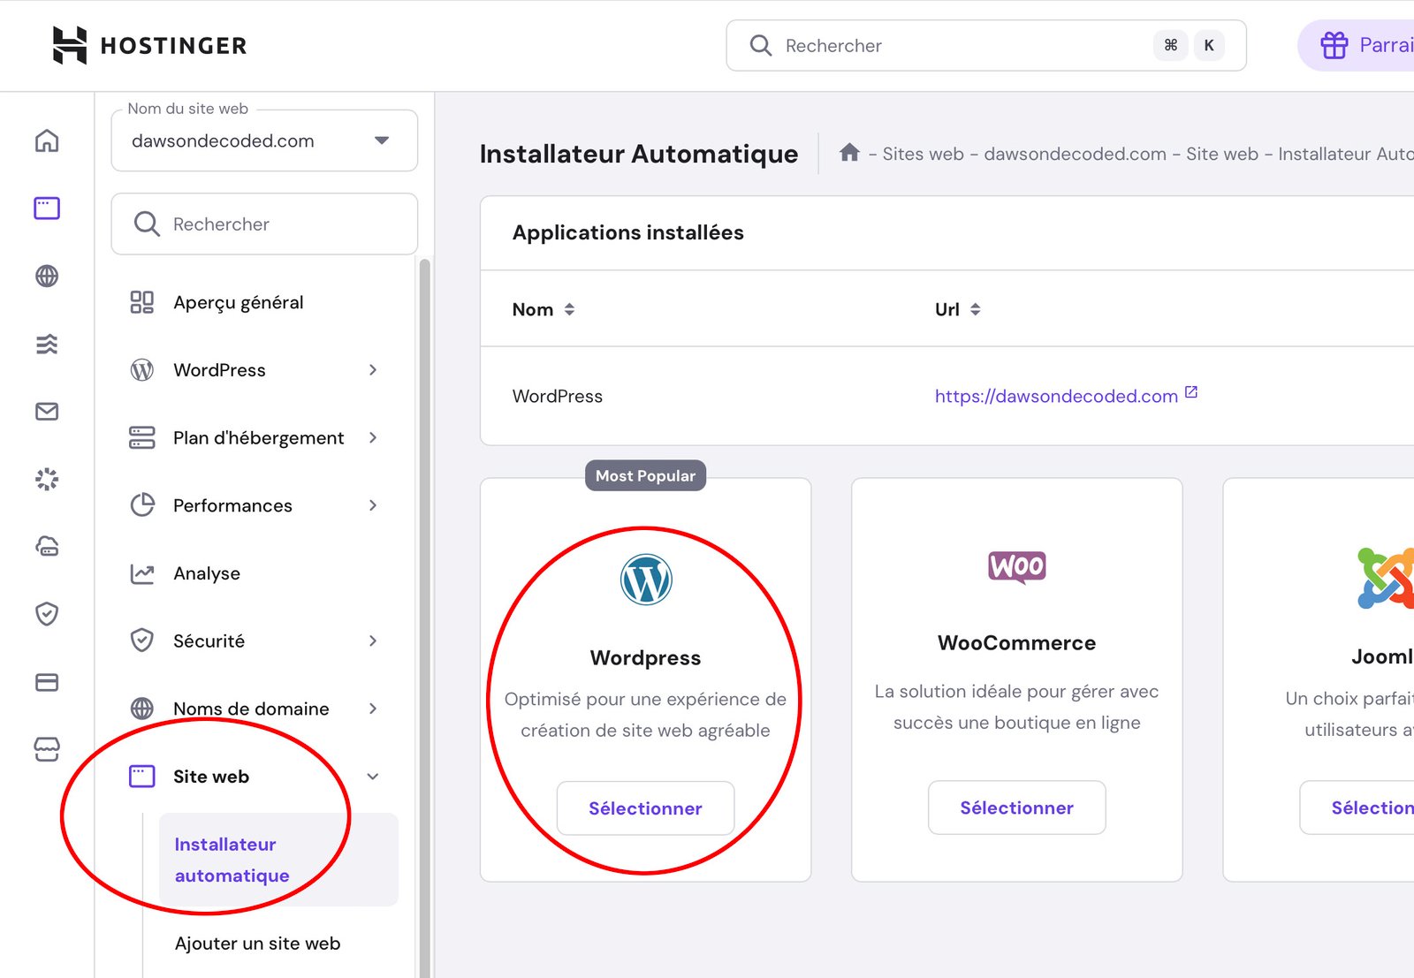Open the Installateur automatique menu entry

[x=231, y=860]
